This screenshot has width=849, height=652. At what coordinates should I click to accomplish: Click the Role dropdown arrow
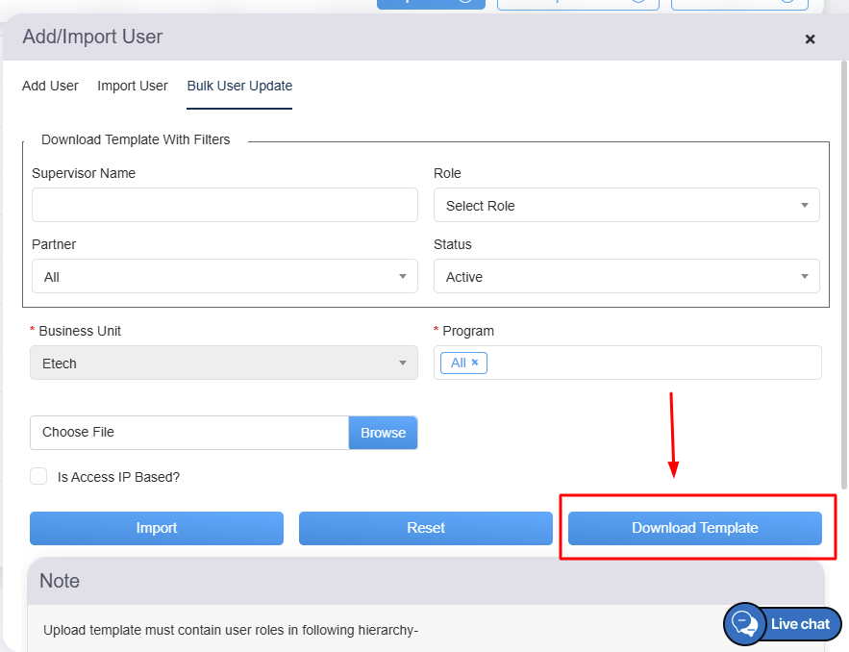click(x=804, y=206)
